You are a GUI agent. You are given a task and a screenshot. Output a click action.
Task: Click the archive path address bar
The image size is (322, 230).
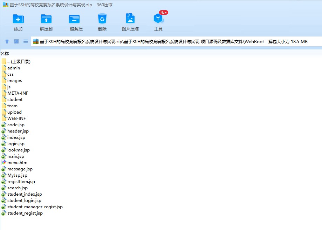[x=176, y=41]
